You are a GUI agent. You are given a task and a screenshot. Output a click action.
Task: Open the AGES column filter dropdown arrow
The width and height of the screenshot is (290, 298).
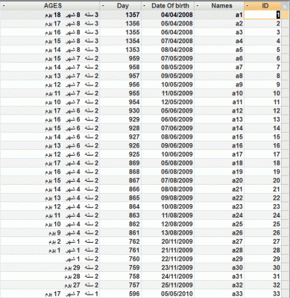click(x=3, y=5)
